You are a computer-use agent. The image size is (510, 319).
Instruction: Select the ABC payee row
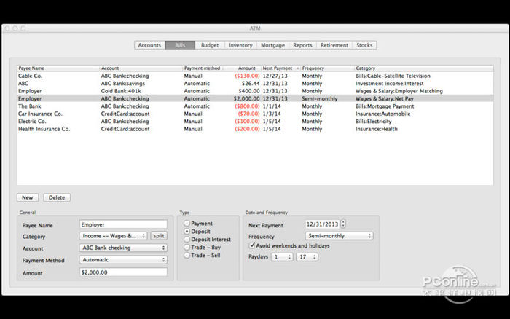(255, 84)
